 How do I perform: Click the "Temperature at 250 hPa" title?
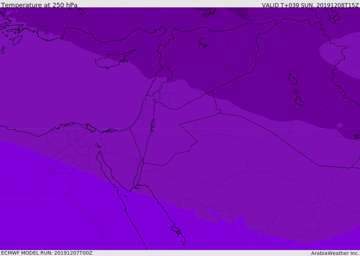(x=39, y=5)
